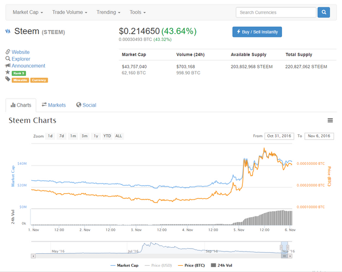The image size is (342, 272).
Task: Switch to the Social tab
Action: (86, 105)
